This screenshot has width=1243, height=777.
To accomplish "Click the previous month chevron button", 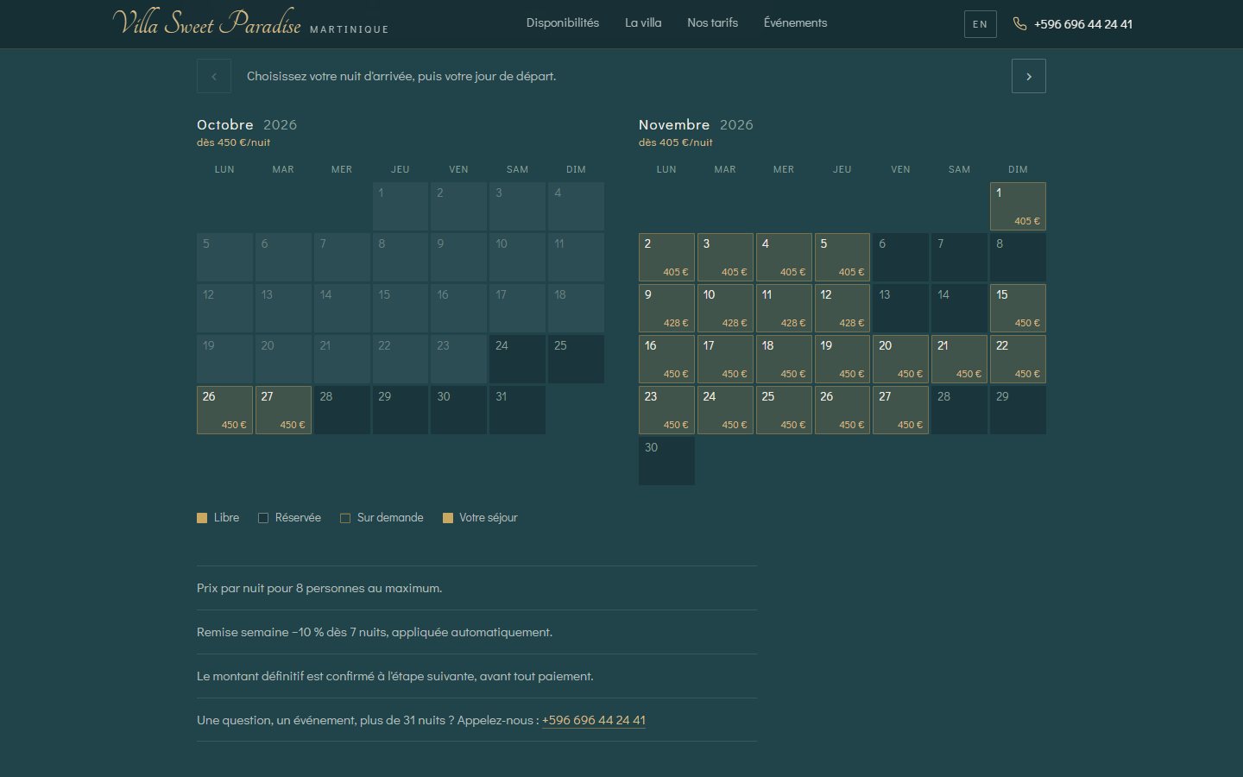I will point(214,76).
